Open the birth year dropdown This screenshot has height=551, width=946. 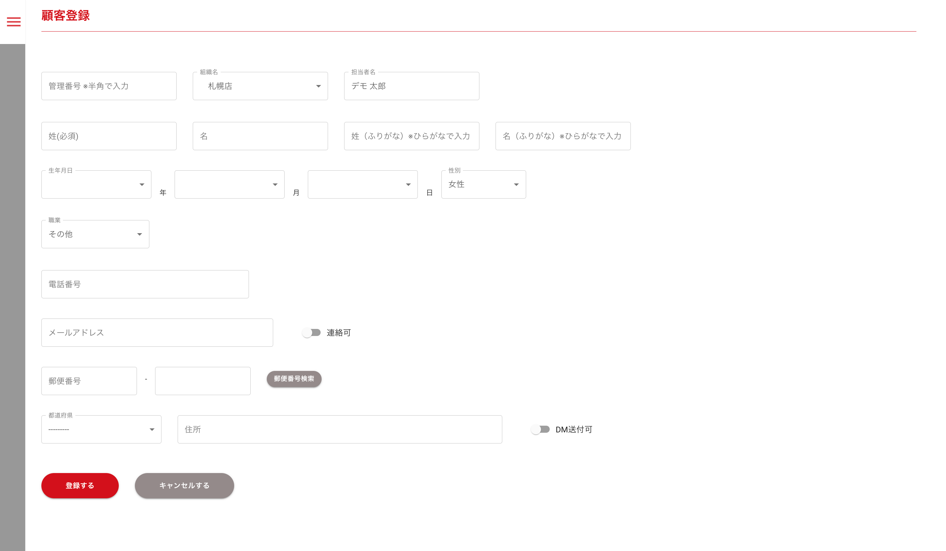(x=96, y=184)
